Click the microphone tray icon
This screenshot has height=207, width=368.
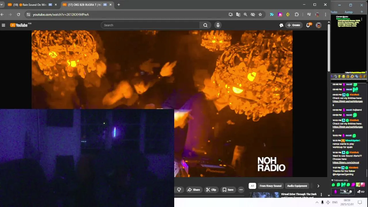point(322,202)
